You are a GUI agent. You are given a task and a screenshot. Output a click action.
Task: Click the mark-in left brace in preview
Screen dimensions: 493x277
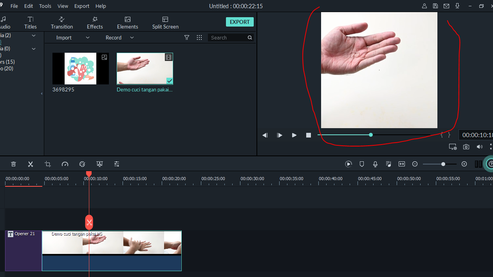[x=442, y=135]
